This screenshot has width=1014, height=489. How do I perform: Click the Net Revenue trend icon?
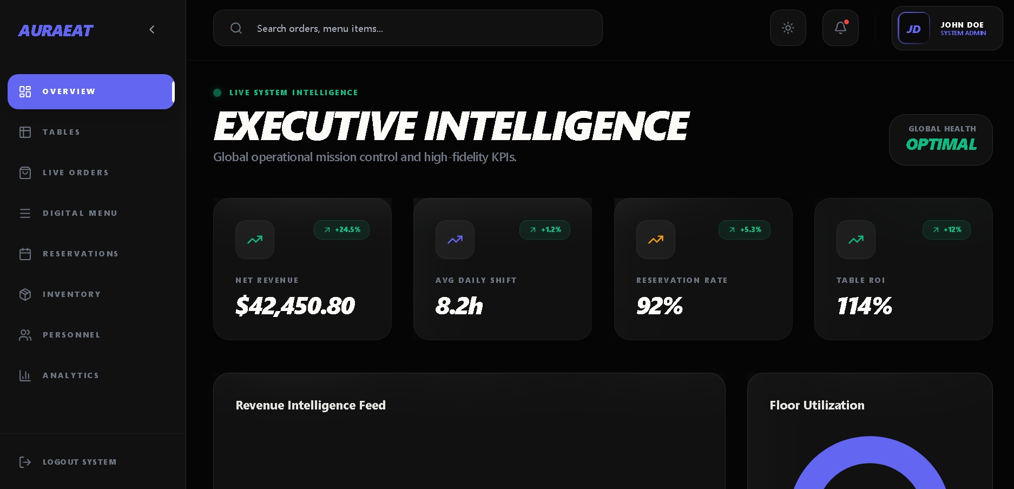pyautogui.click(x=255, y=240)
